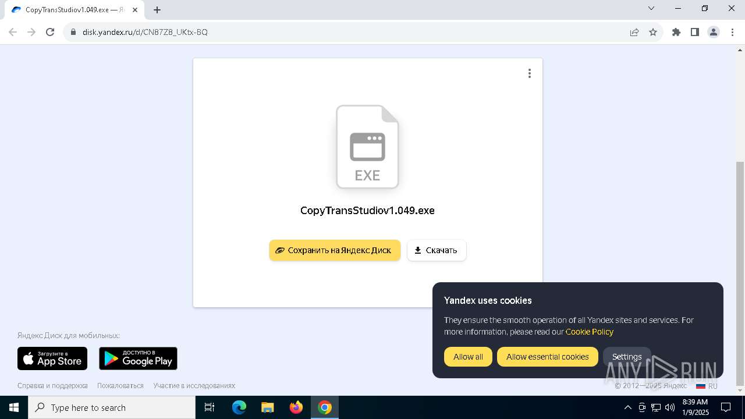The width and height of the screenshot is (745, 419).
Task: Click Сохранить на Яндекс Диск button
Action: click(335, 250)
